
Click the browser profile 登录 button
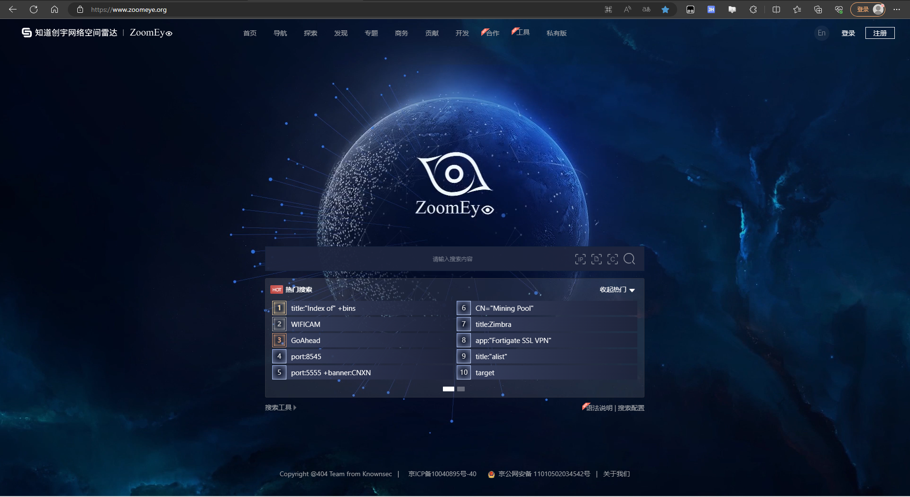tap(868, 9)
